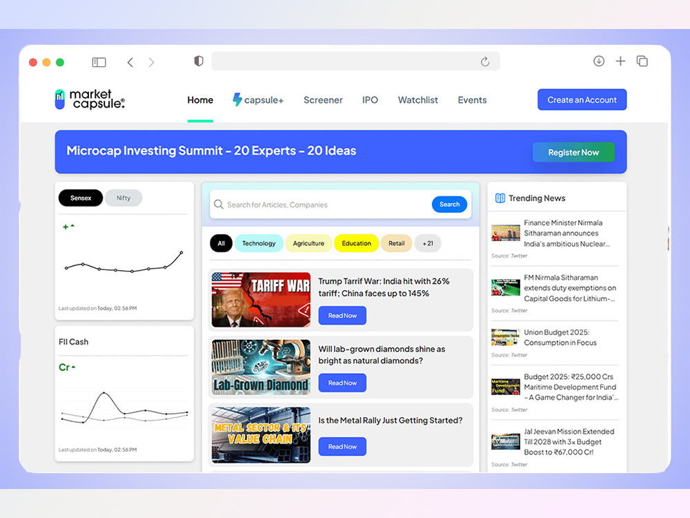Navigate to Watchlist
This screenshot has height=518, width=690.
(x=418, y=100)
